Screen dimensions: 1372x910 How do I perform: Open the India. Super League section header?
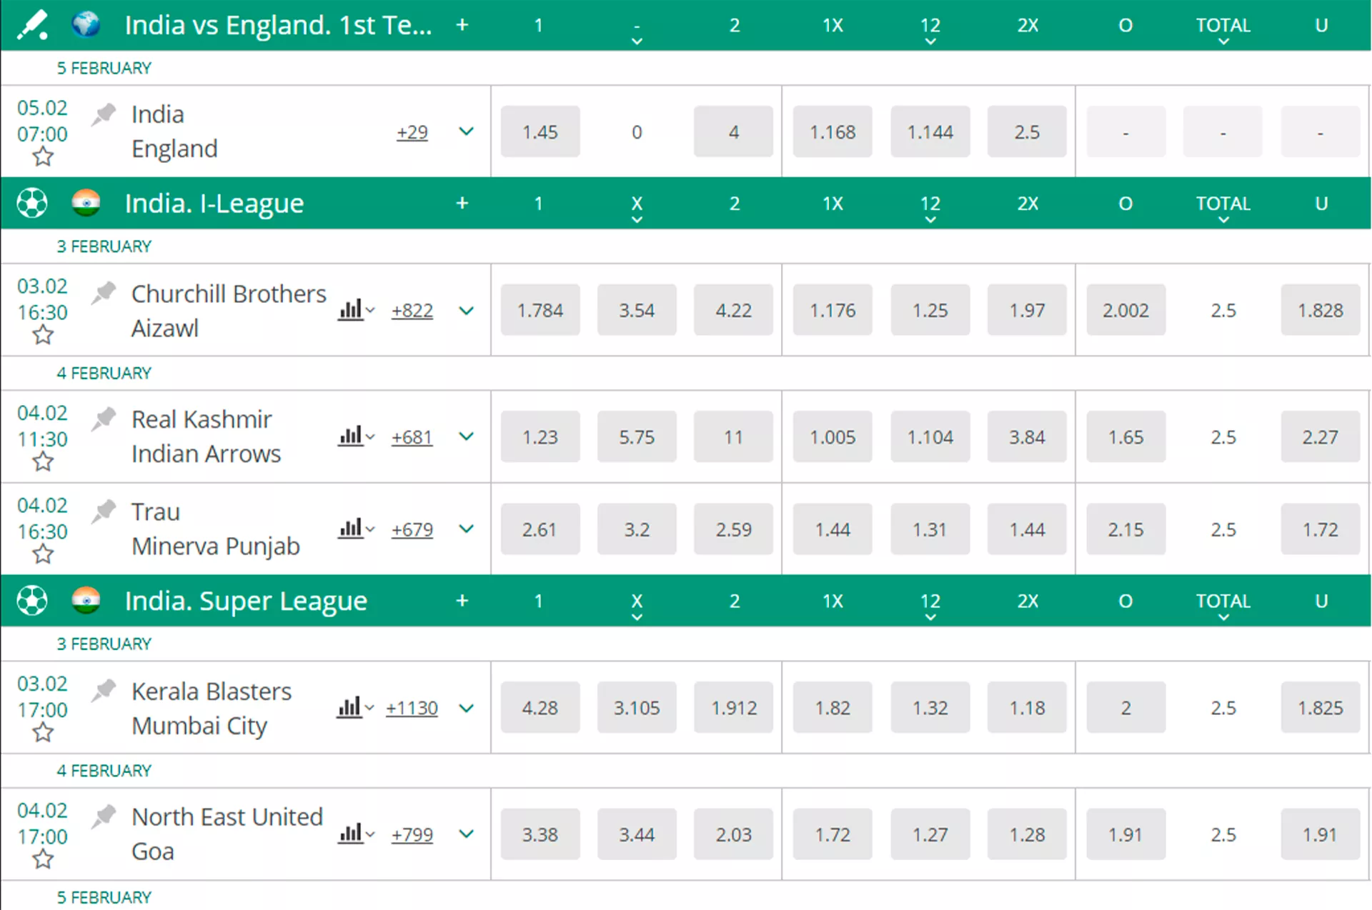click(x=246, y=601)
